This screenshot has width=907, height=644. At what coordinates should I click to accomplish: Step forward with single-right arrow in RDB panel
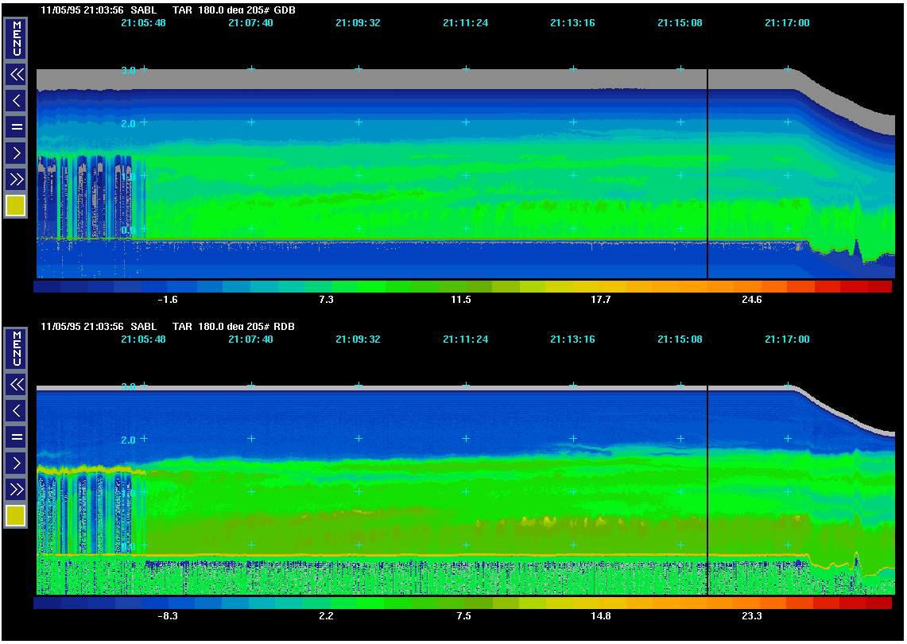click(x=16, y=463)
